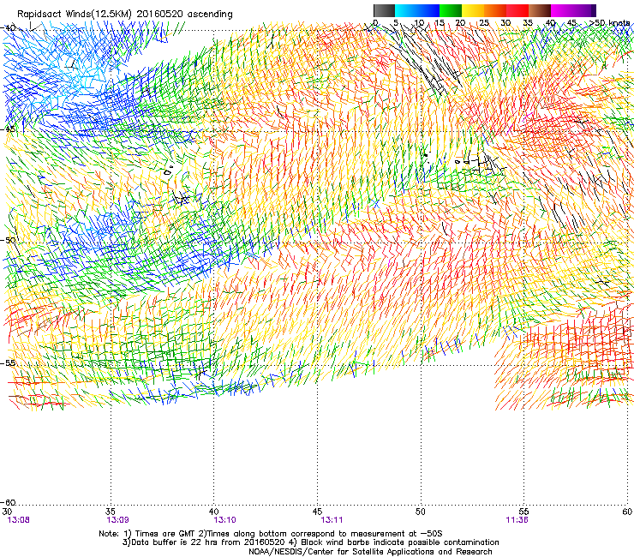Click the '60' longitude label on bottom axis

pos(627,512)
